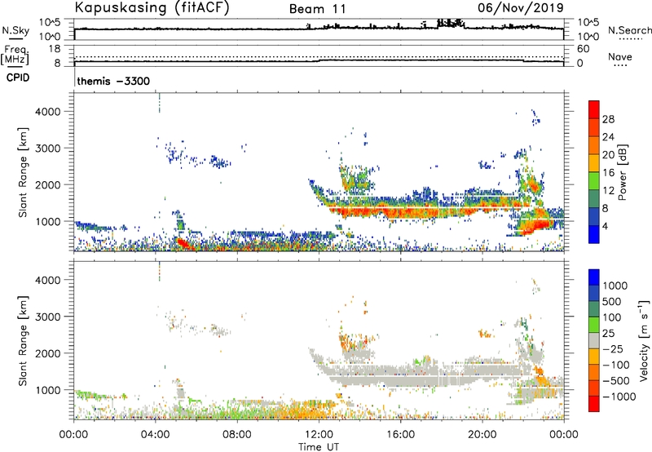
Task: Click the 60 Nave axis tick
Action: point(583,49)
